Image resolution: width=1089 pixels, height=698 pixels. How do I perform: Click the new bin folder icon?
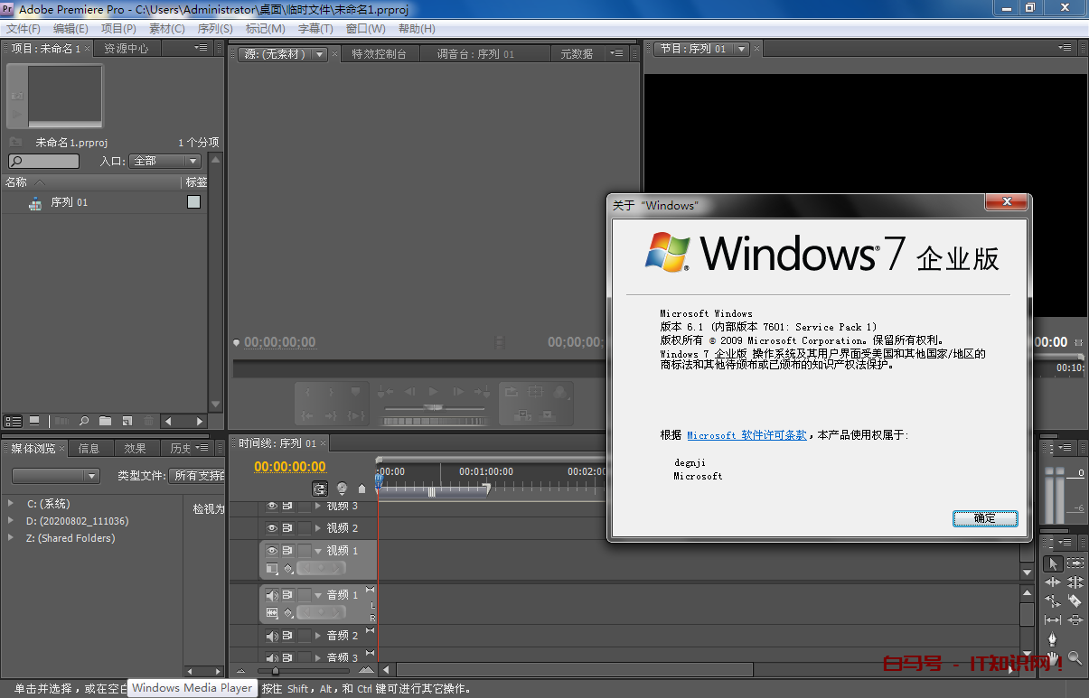(x=105, y=421)
